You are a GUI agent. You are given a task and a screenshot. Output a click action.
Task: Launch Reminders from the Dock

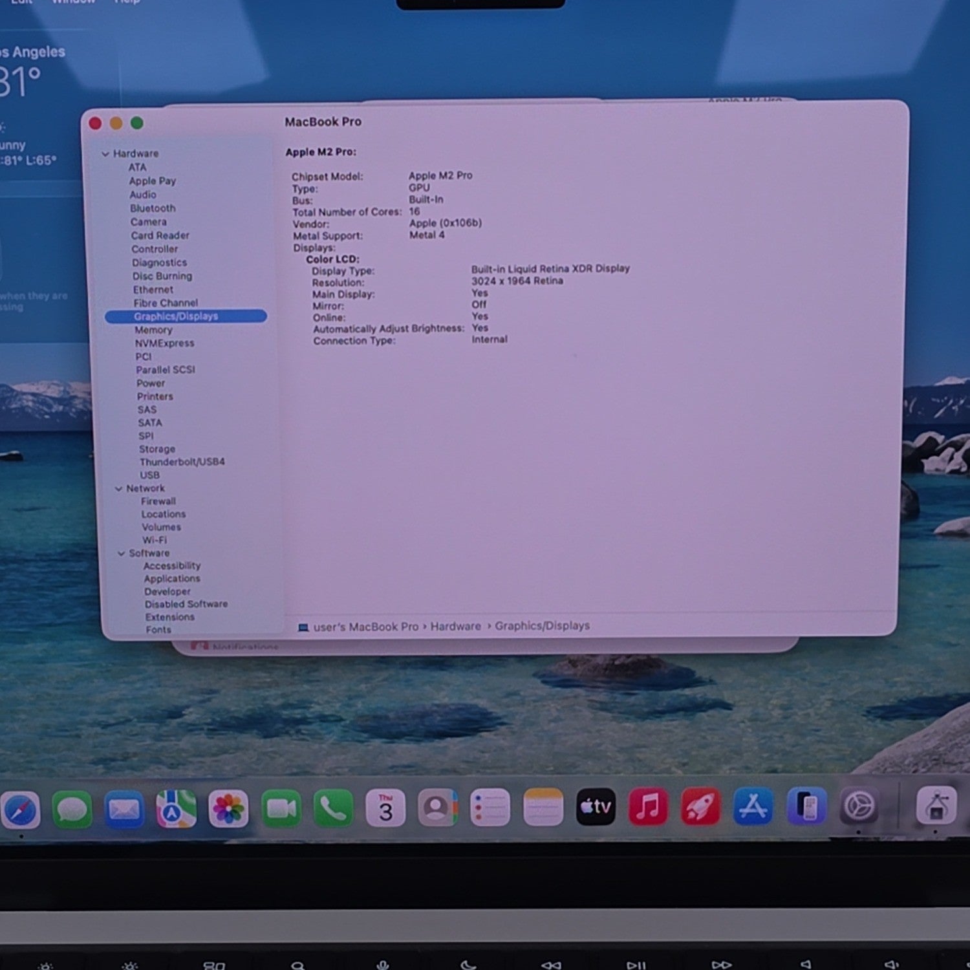pos(490,808)
